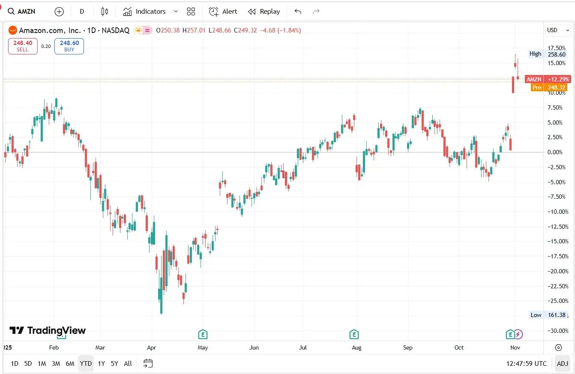Click the earnings E marker near May
Image resolution: width=575 pixels, height=374 pixels.
[x=203, y=334]
